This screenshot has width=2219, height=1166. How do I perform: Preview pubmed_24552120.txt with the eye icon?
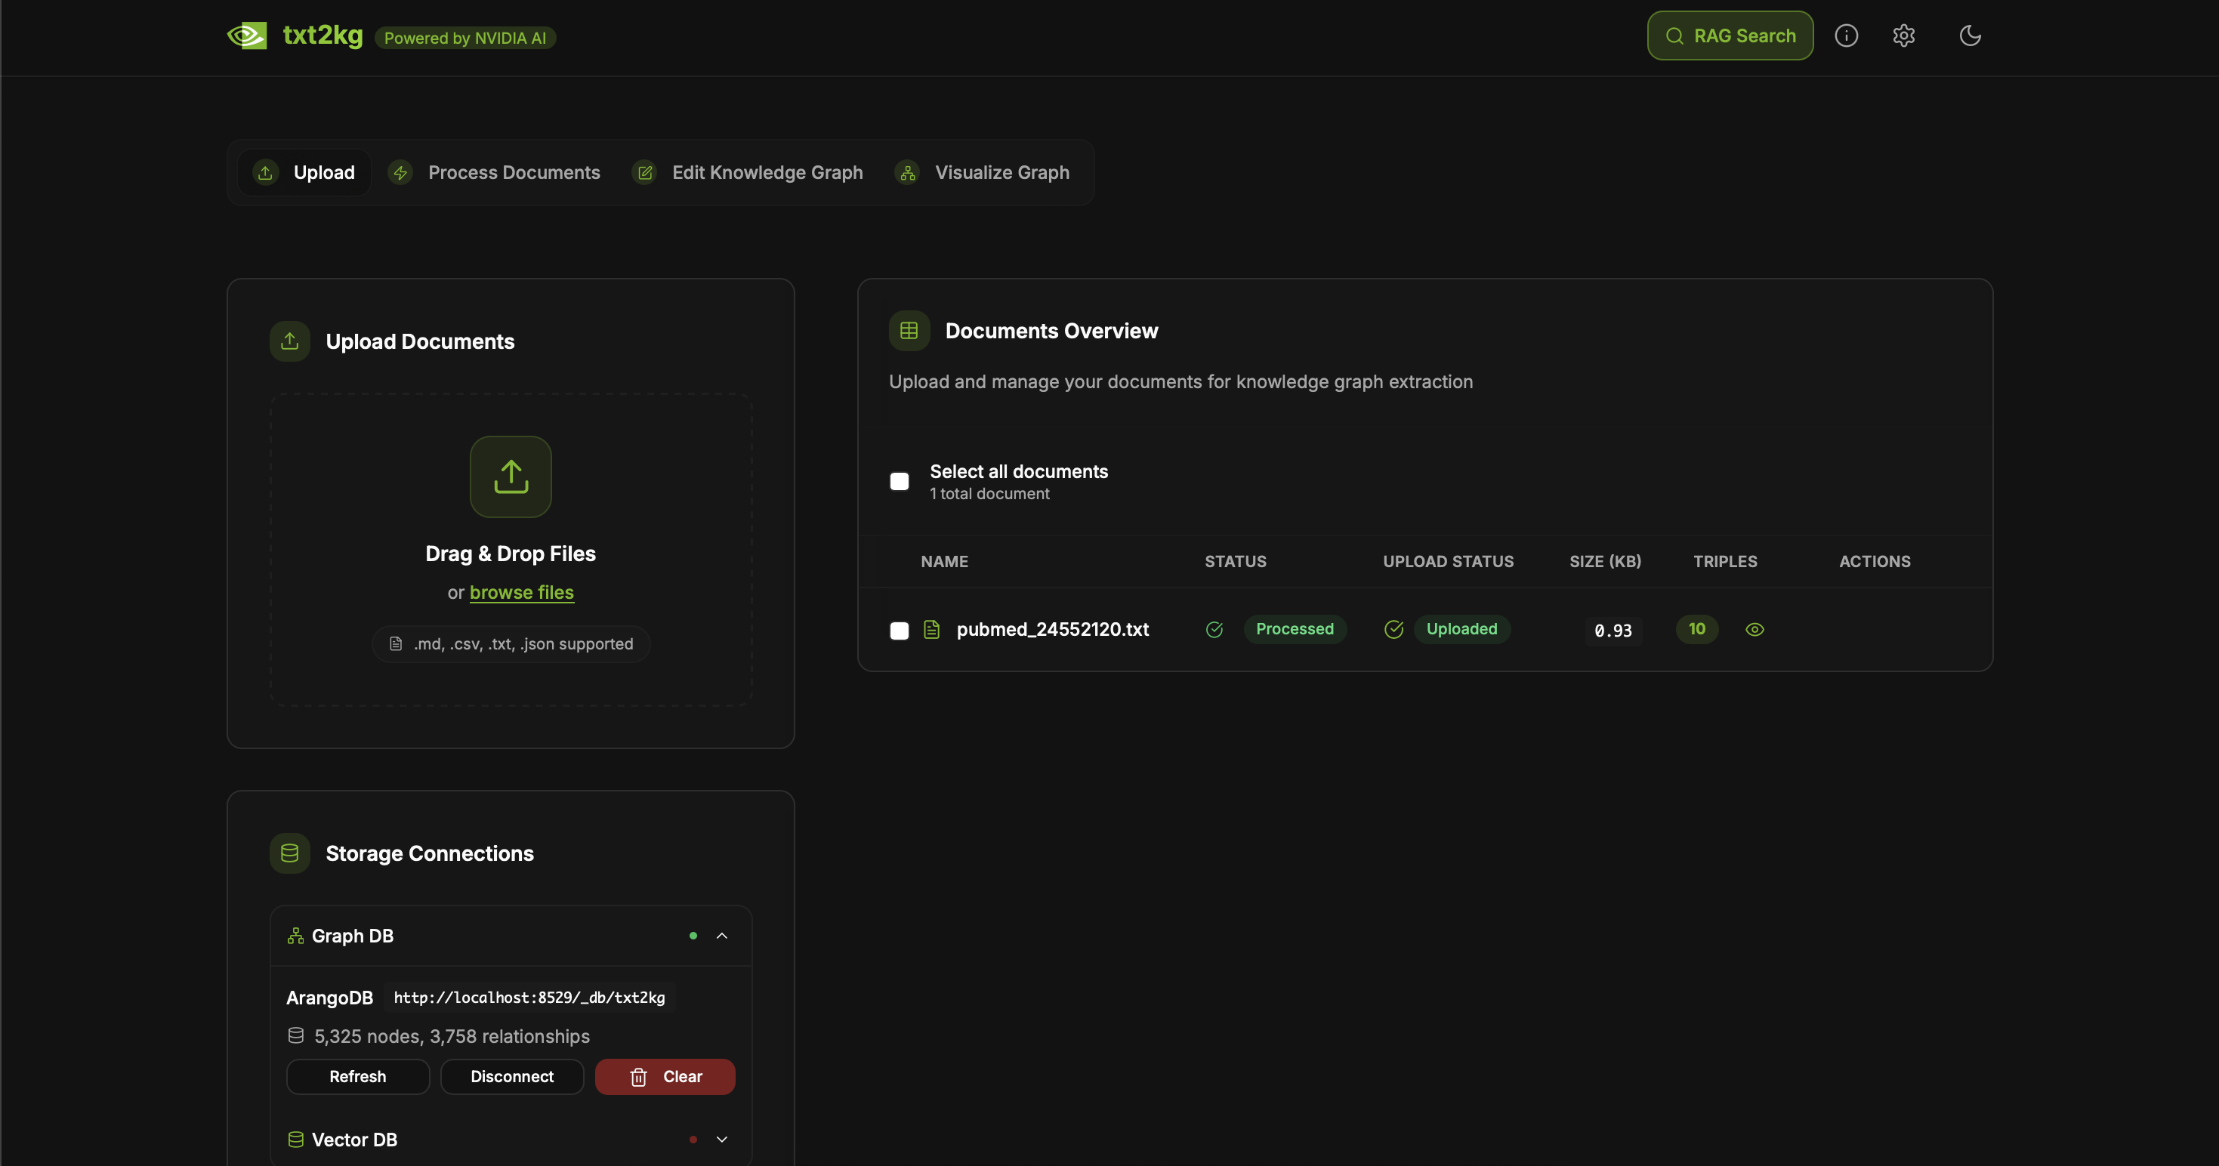[x=1755, y=628]
